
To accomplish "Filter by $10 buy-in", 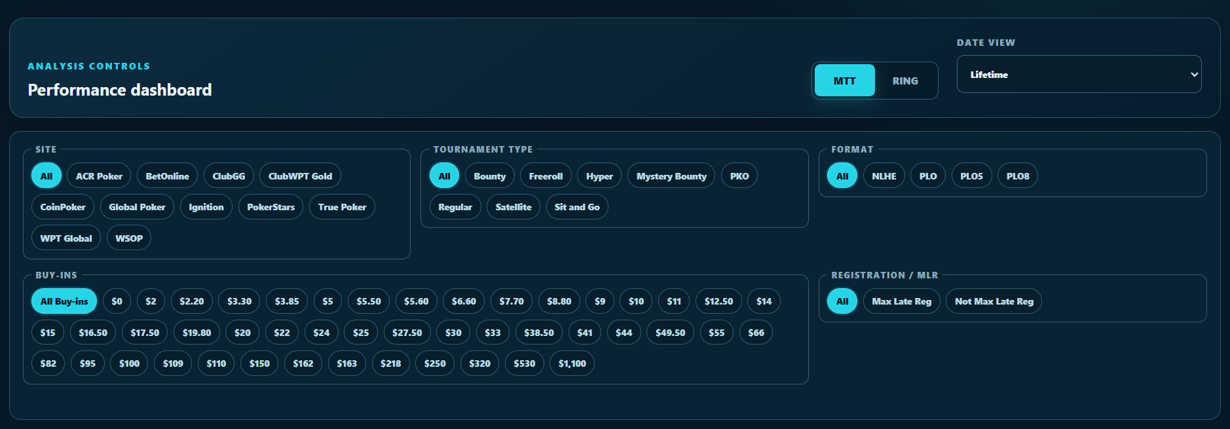I will 636,301.
